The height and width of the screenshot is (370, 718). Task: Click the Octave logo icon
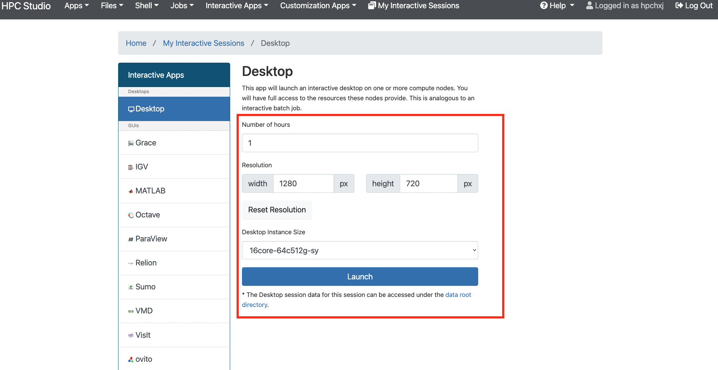tap(131, 215)
